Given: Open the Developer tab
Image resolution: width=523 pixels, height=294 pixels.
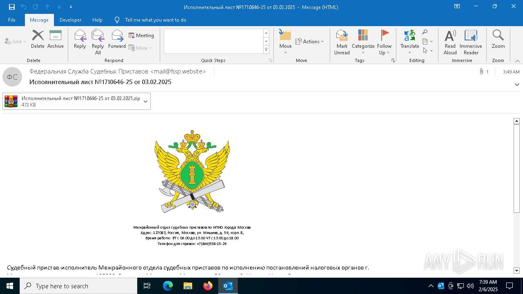Looking at the screenshot, I should pos(70,20).
